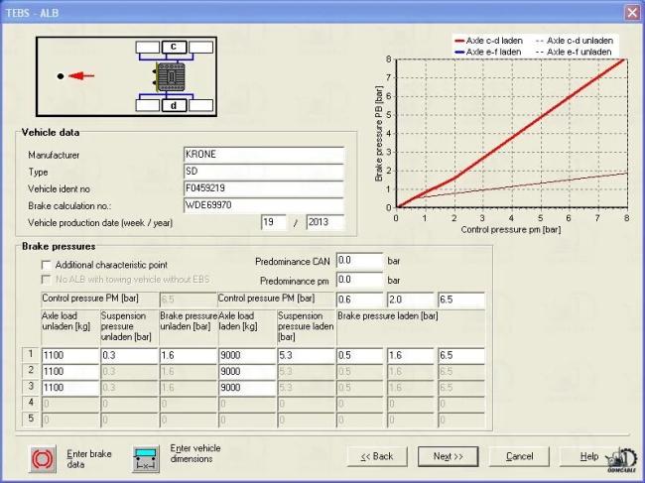Edit the Predominance pm value
Viewport: 645px width, 483px height.
pos(358,281)
